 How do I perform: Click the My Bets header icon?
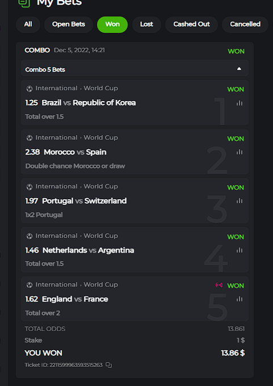[x=24, y=3]
